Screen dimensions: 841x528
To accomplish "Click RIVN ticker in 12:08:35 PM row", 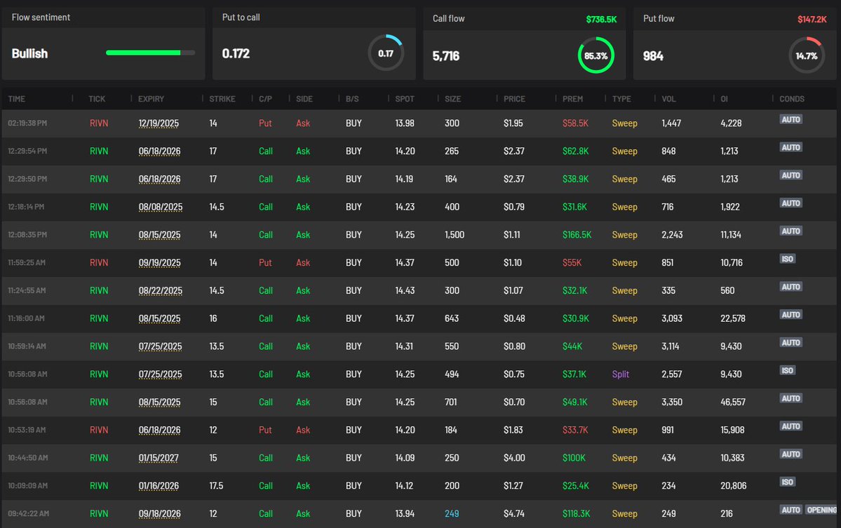I will point(99,235).
